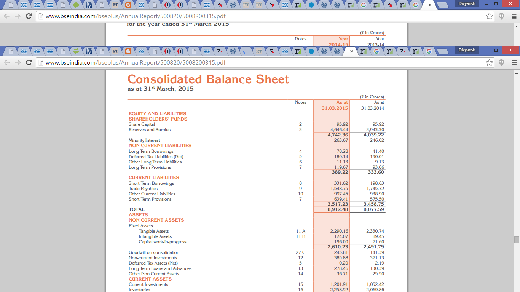Open the Hangouts extension in the lower window
Image resolution: width=520 pixels, height=292 pixels.
point(502,62)
